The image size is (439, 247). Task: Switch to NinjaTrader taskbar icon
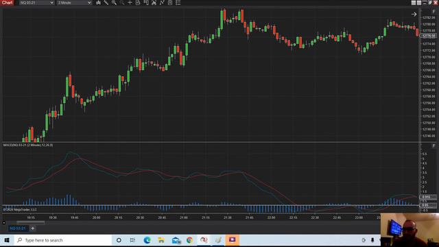pos(204,240)
